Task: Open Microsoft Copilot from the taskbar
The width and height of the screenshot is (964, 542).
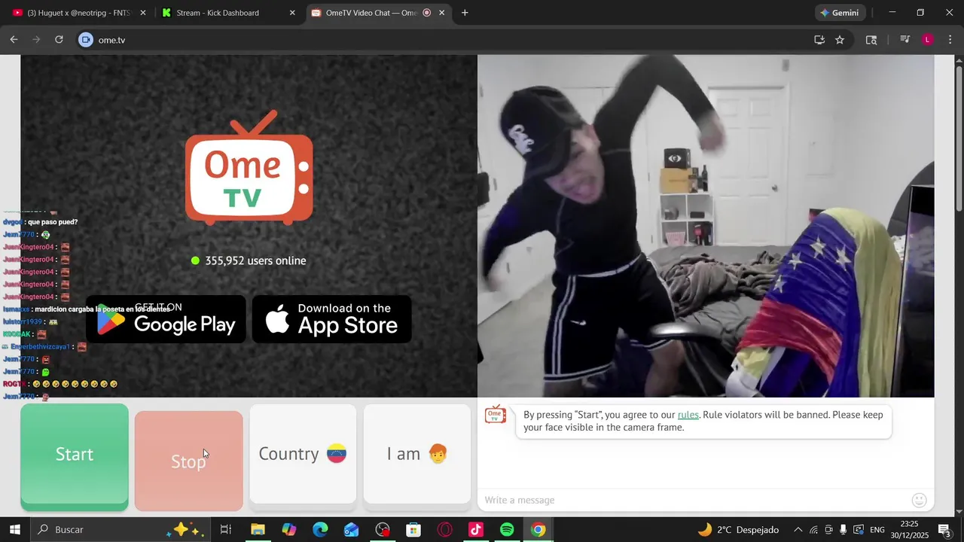Action: [289, 529]
